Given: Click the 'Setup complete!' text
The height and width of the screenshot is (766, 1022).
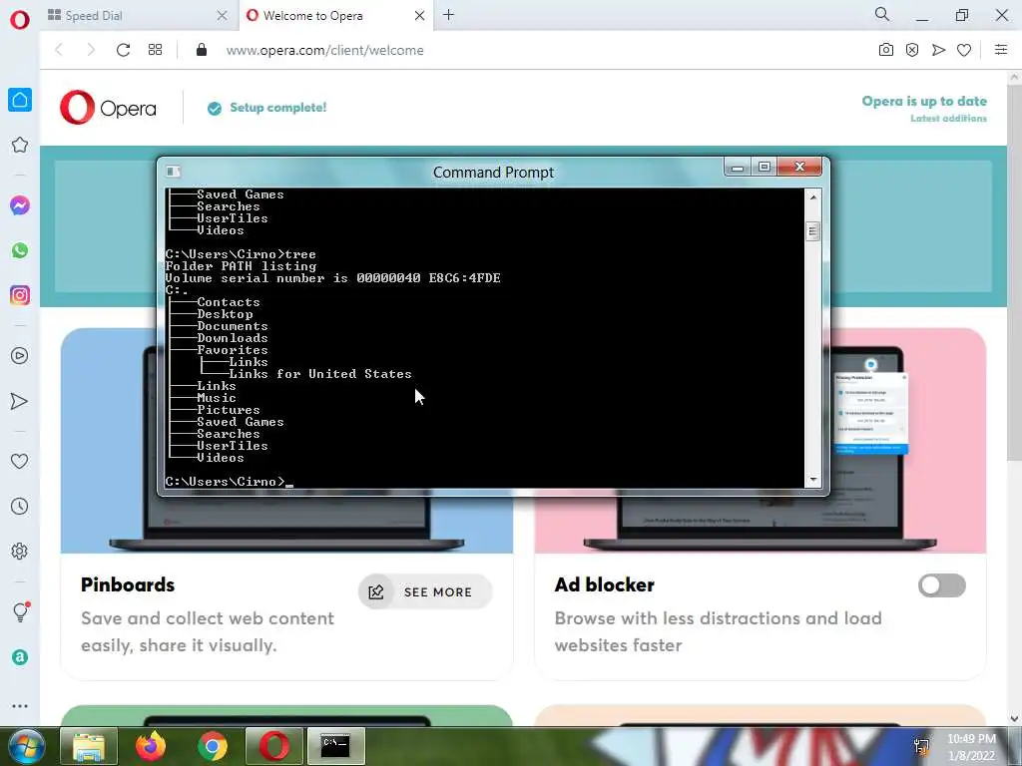Looking at the screenshot, I should pos(278,108).
